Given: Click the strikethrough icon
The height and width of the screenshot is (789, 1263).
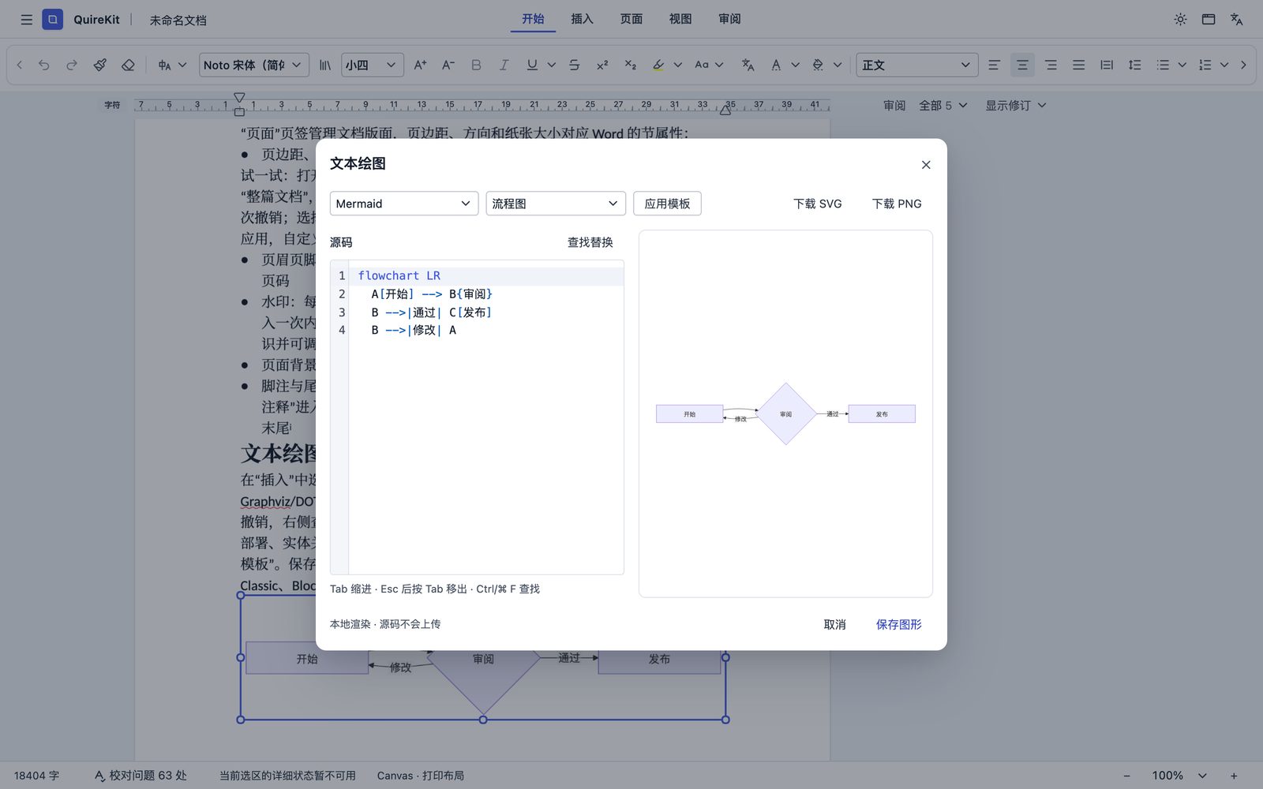Looking at the screenshot, I should pos(574,65).
